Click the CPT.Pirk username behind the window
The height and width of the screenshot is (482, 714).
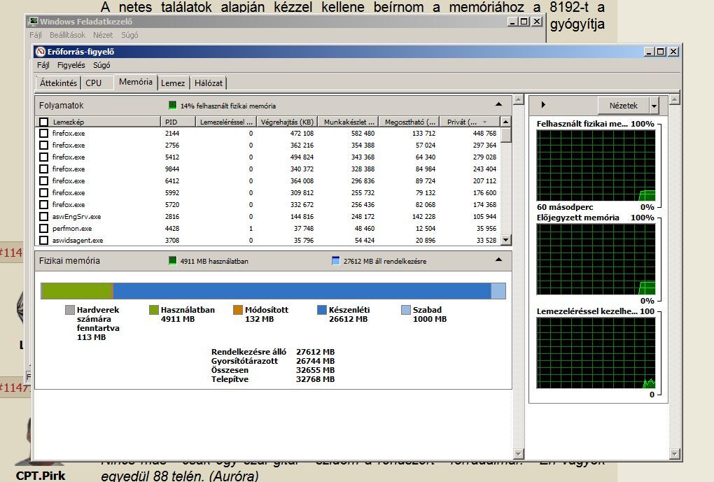click(41, 476)
